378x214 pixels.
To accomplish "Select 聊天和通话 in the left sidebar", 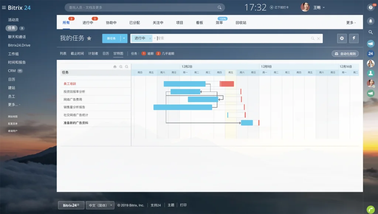I will 17,37.
